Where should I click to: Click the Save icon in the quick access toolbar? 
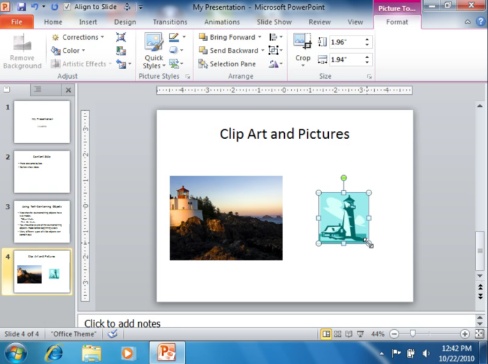click(21, 6)
